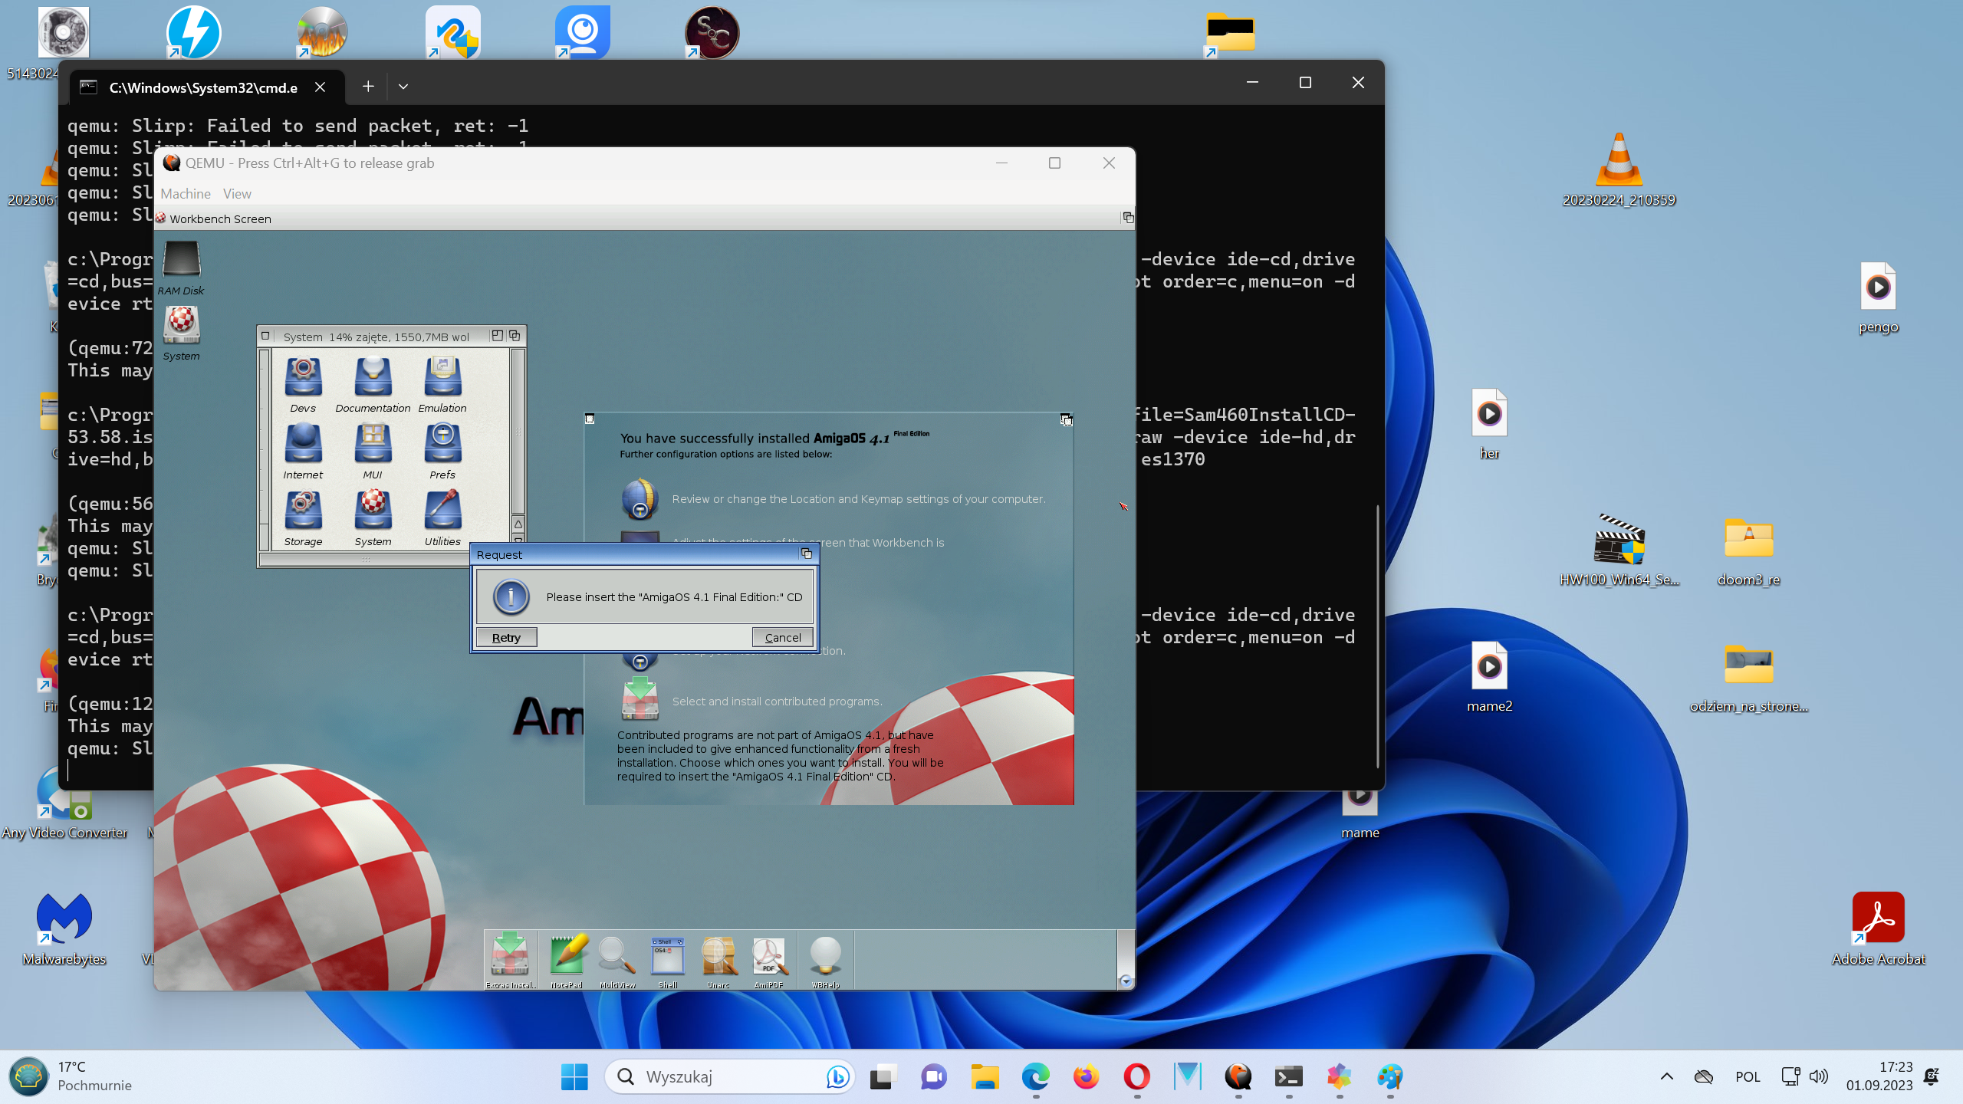Click the POL language indicator
1963x1104 pixels.
click(1748, 1077)
